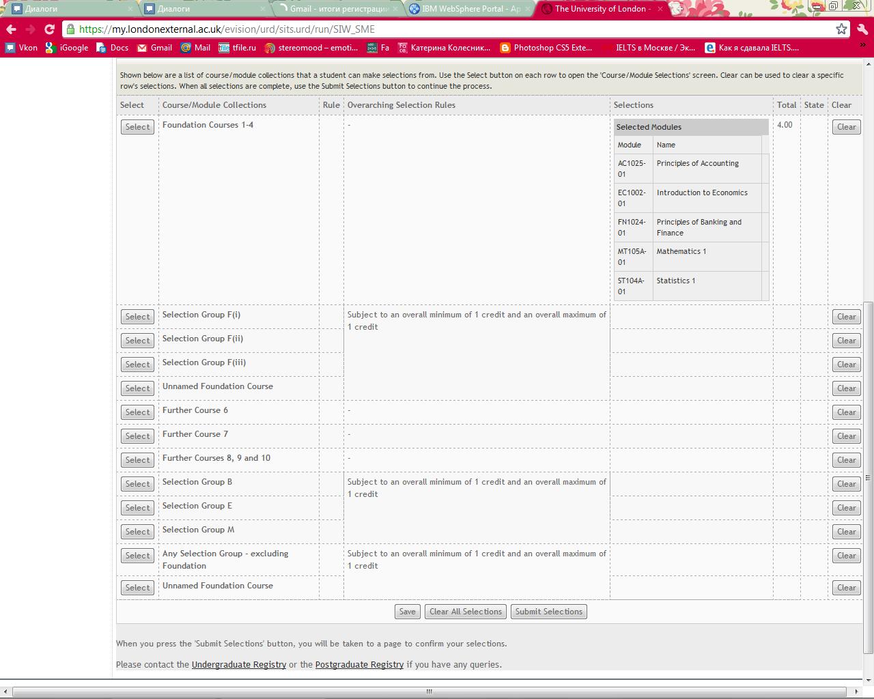
Task: Close the IBM WebSphere Portal tab
Action: pos(528,9)
